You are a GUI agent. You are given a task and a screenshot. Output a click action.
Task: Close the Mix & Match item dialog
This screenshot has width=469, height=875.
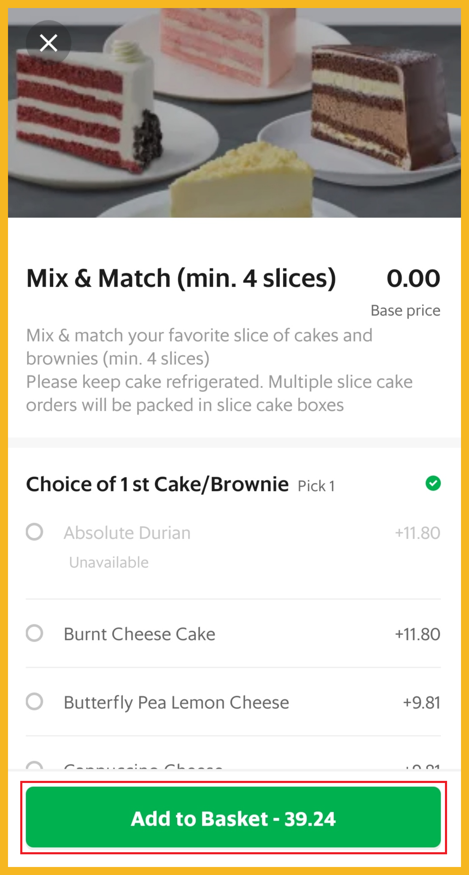click(49, 43)
